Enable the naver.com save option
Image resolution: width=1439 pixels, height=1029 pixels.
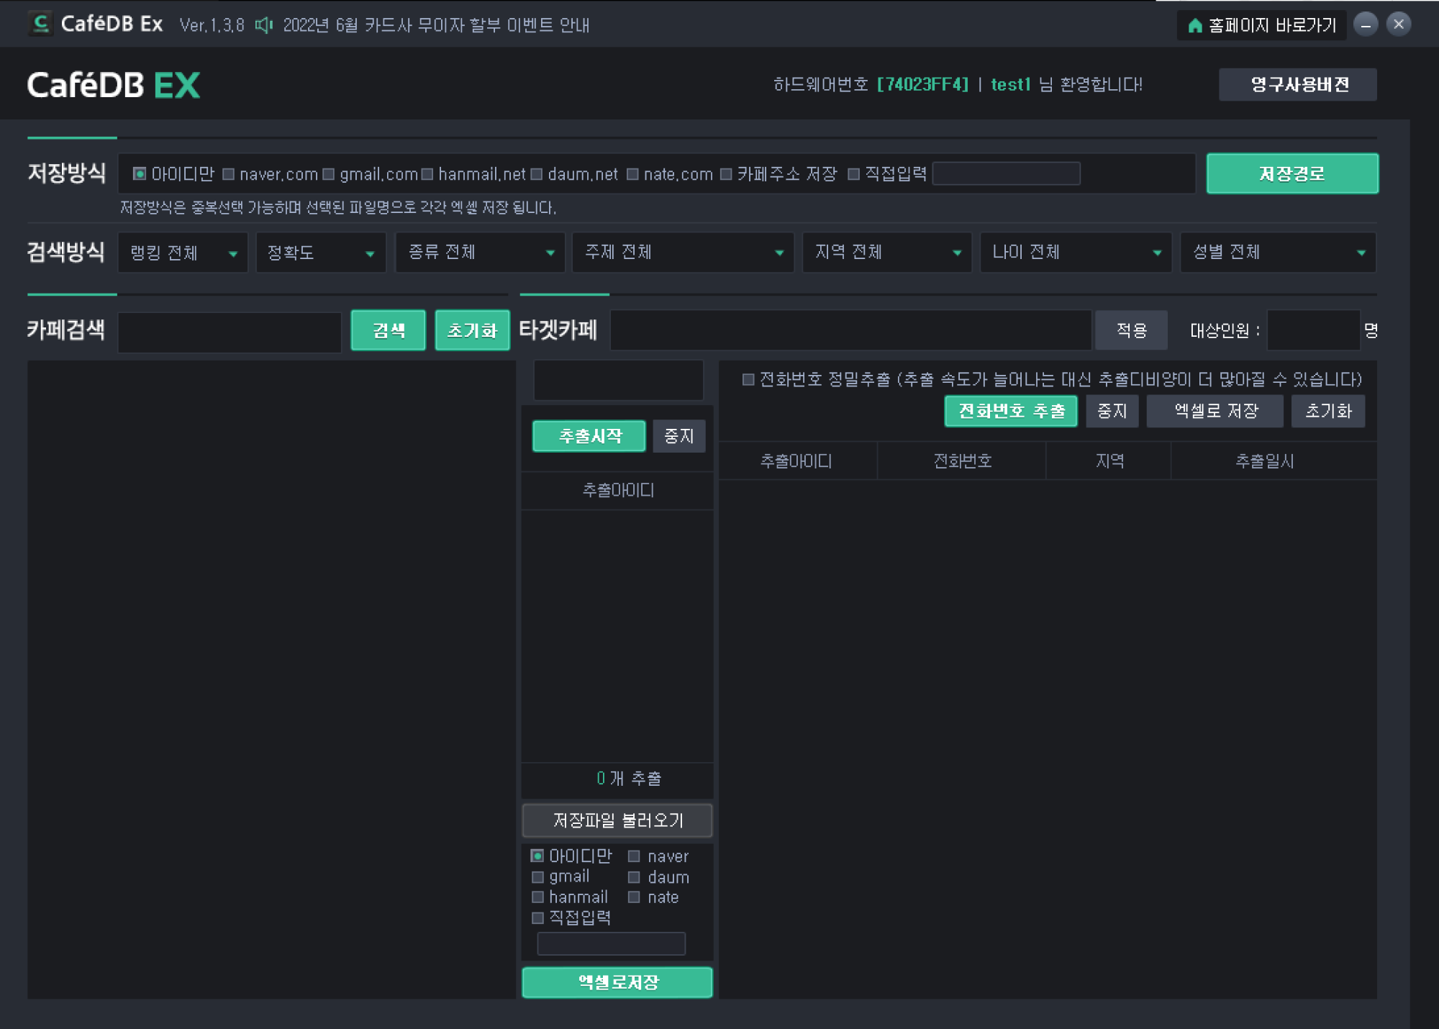coord(229,174)
